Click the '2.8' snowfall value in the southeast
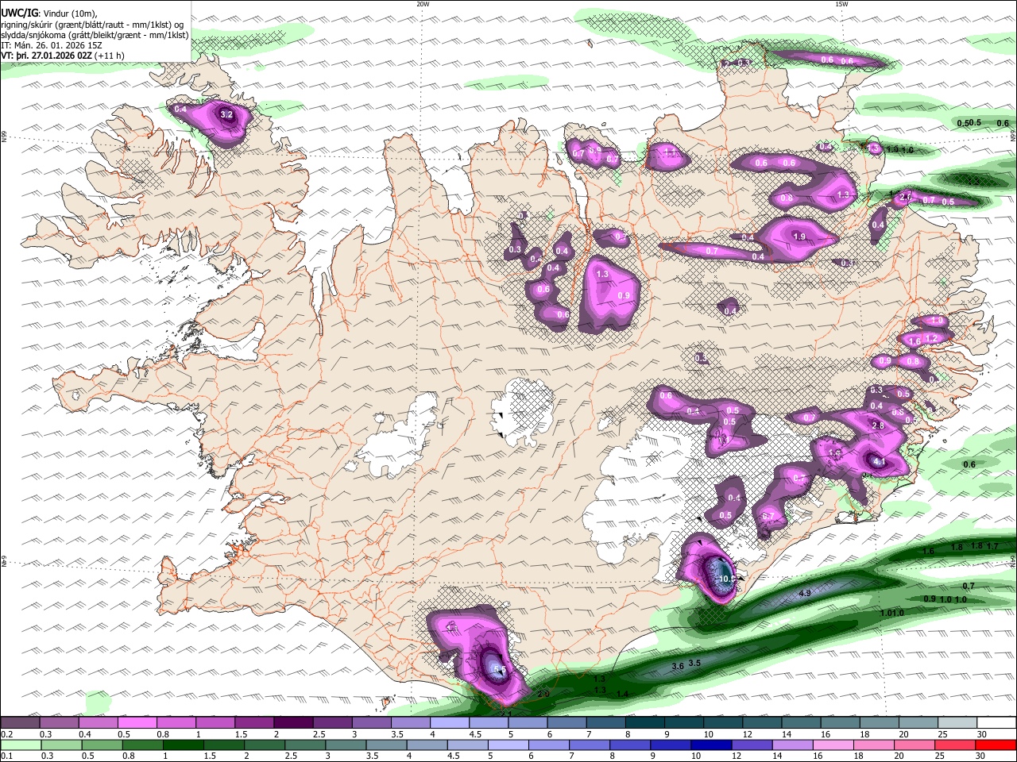1017x762 pixels. click(878, 426)
